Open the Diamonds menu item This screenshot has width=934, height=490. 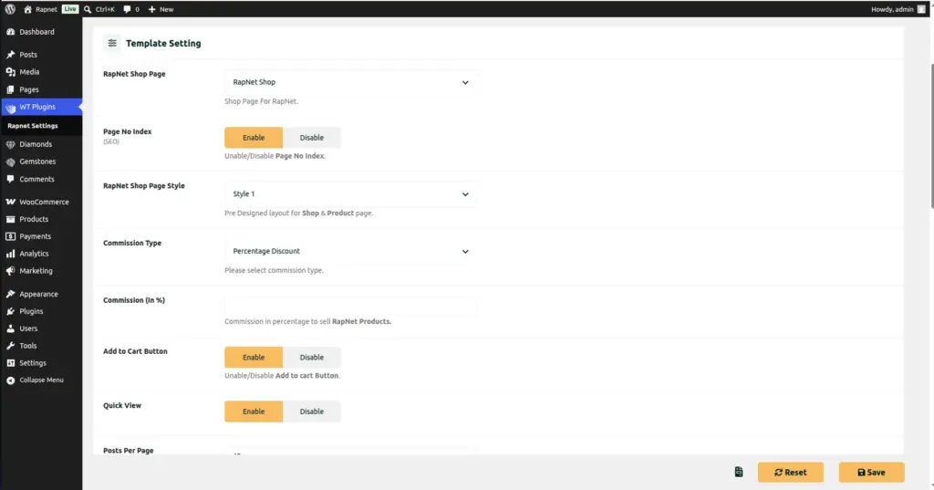(x=41, y=144)
